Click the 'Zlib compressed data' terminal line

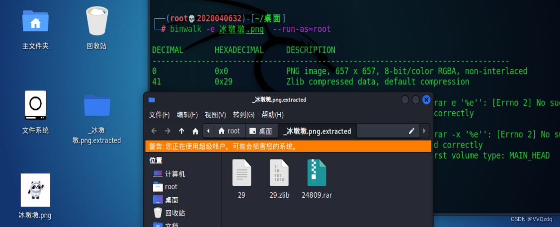(x=378, y=82)
